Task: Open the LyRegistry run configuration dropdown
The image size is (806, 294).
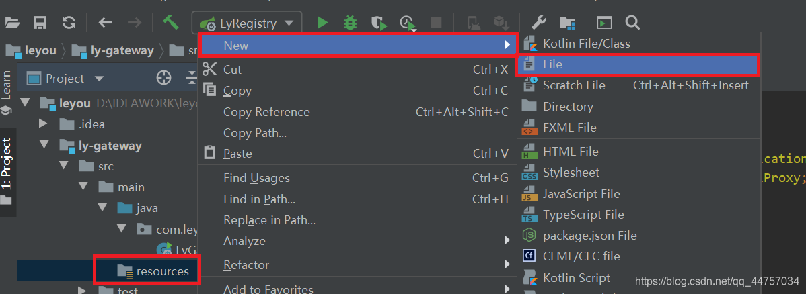Action: point(247,23)
